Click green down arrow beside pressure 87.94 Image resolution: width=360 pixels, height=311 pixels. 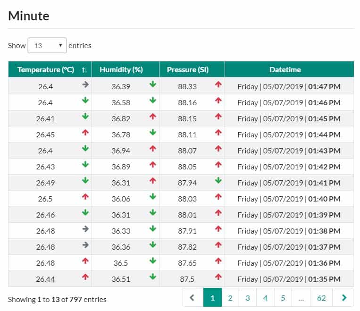(x=218, y=181)
